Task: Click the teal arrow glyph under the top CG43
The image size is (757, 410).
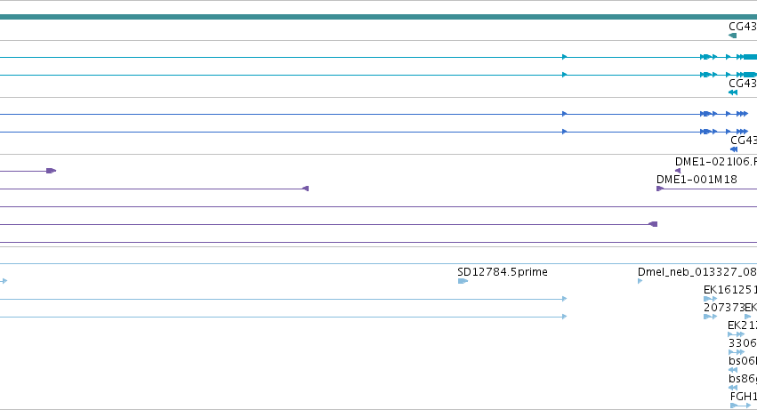Action: click(x=732, y=36)
